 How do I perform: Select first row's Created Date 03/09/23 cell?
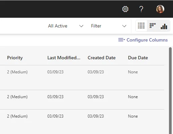[x=96, y=72]
